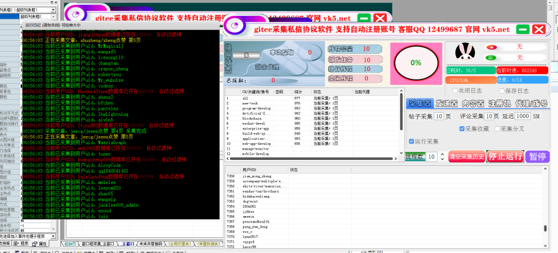Click the green status indicator icon
The width and height of the screenshot is (558, 253).
490,57
